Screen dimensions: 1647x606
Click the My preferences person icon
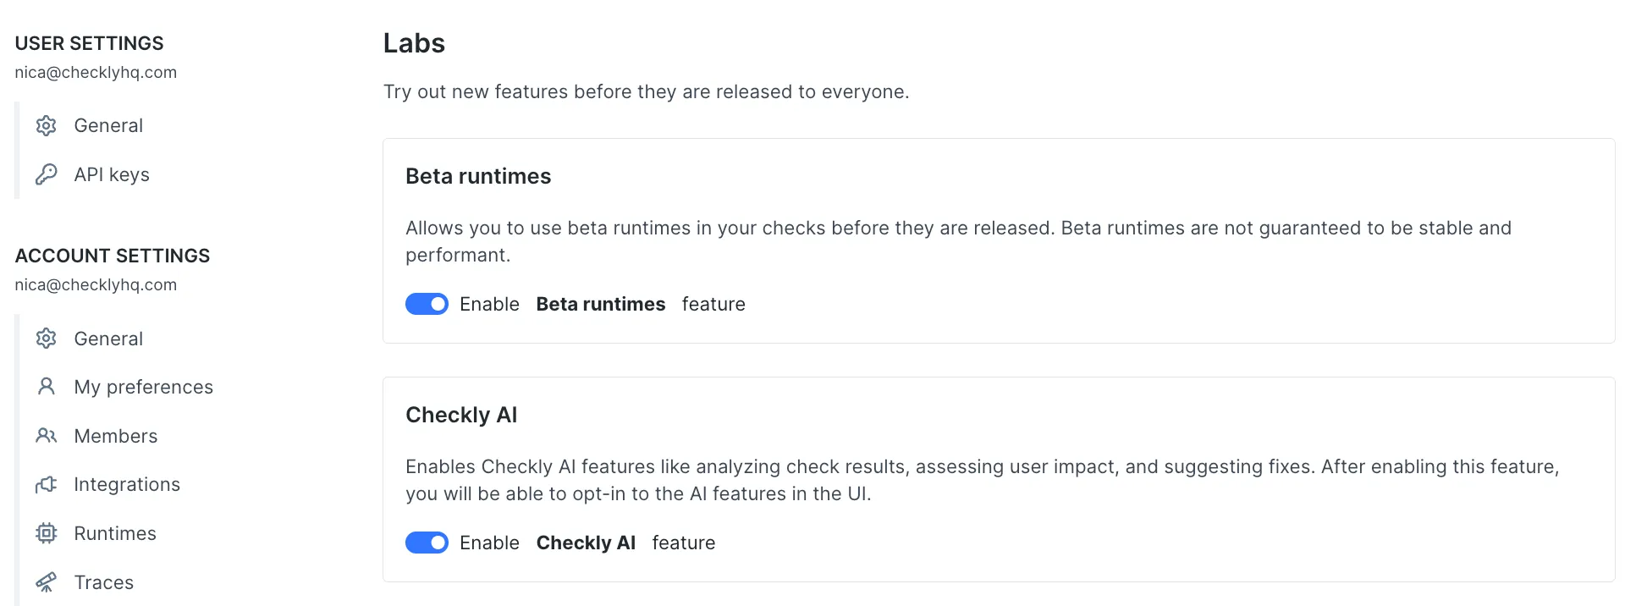(x=47, y=387)
